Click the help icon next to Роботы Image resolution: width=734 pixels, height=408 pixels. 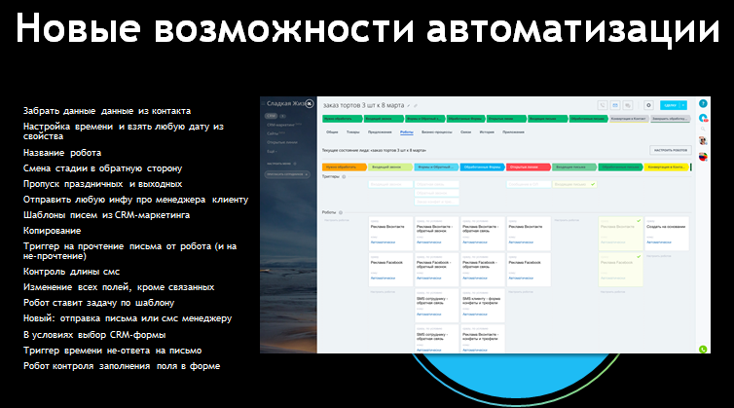coord(341,212)
